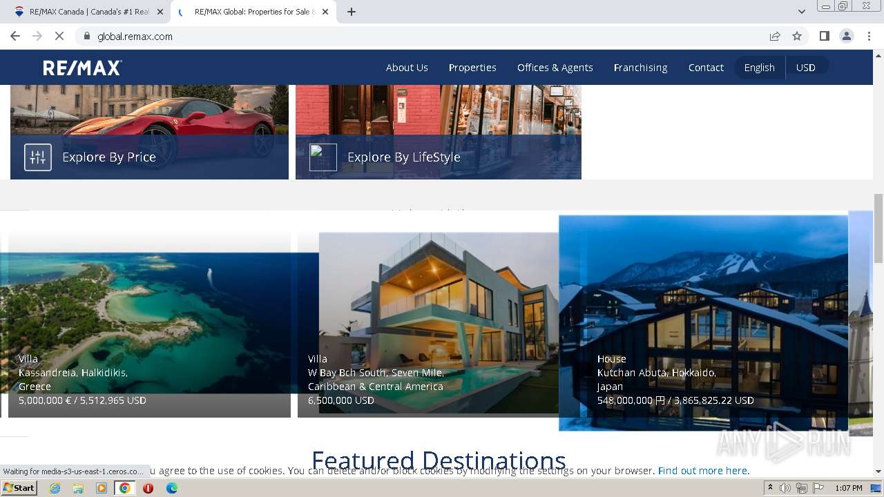Image resolution: width=884 pixels, height=497 pixels.
Task: Expand Chrome tab search dropdown
Action: tap(801, 12)
